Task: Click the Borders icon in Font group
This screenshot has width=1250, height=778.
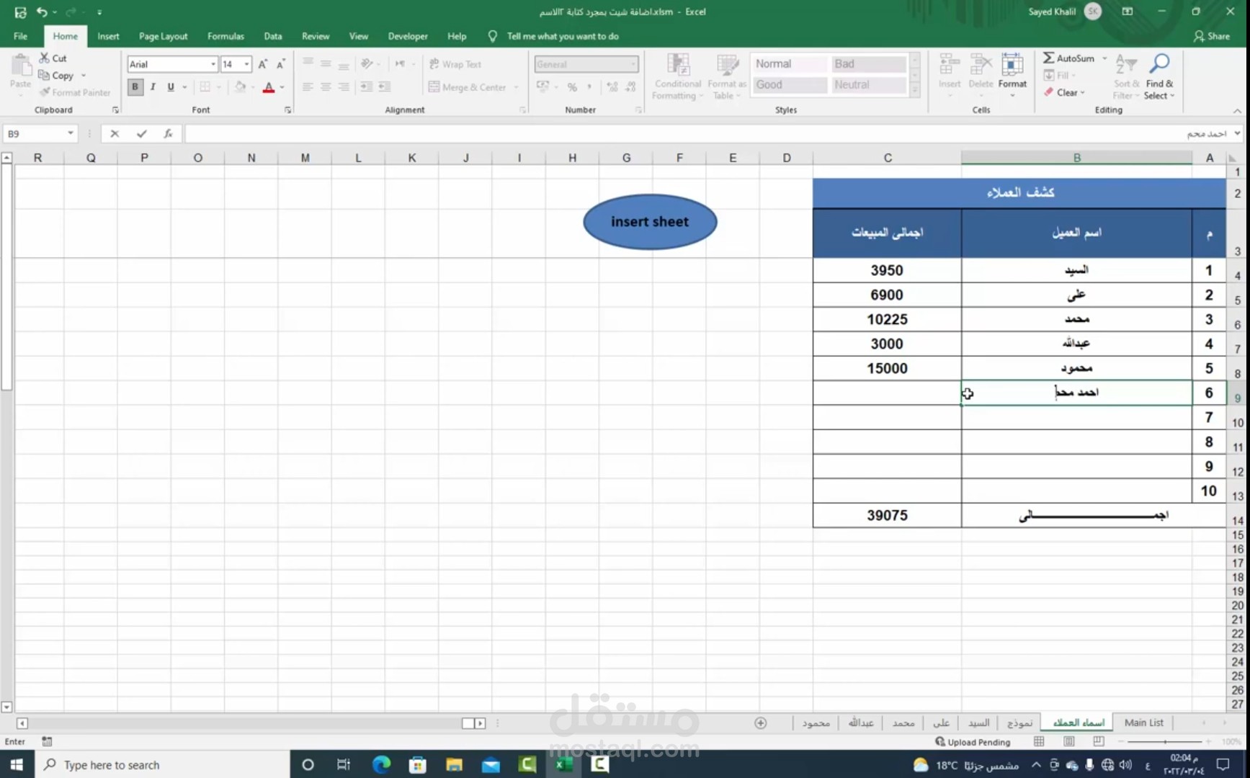Action: coord(205,87)
